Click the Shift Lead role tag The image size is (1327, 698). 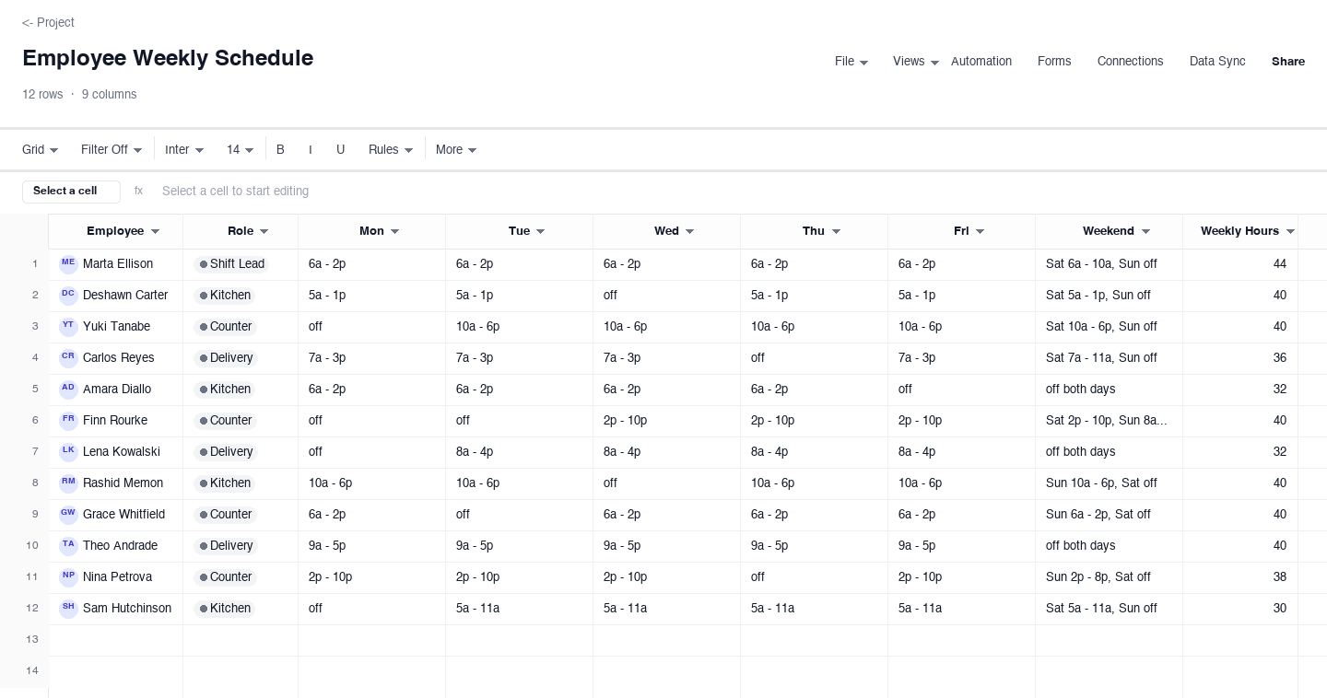pos(231,264)
